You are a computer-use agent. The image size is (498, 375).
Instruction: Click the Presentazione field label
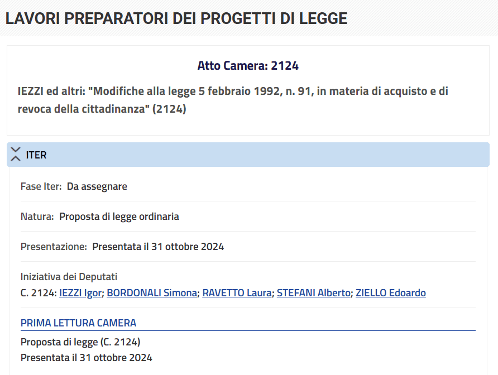[x=54, y=247]
